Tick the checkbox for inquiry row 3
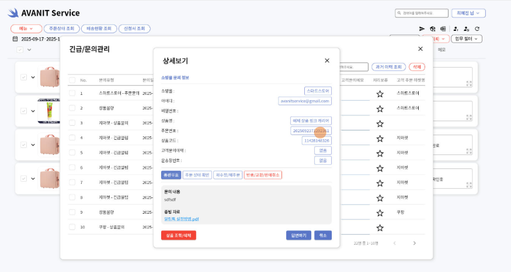The height and width of the screenshot is (272, 511). point(72,123)
